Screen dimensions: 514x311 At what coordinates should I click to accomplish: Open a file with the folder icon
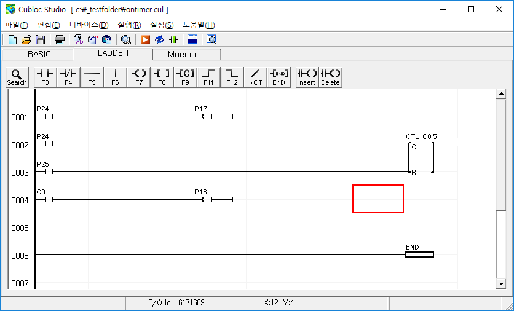[26, 40]
